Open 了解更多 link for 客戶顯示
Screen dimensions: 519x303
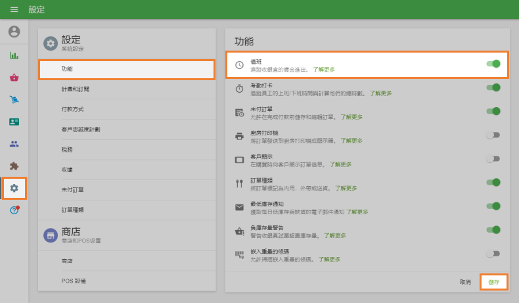point(340,164)
